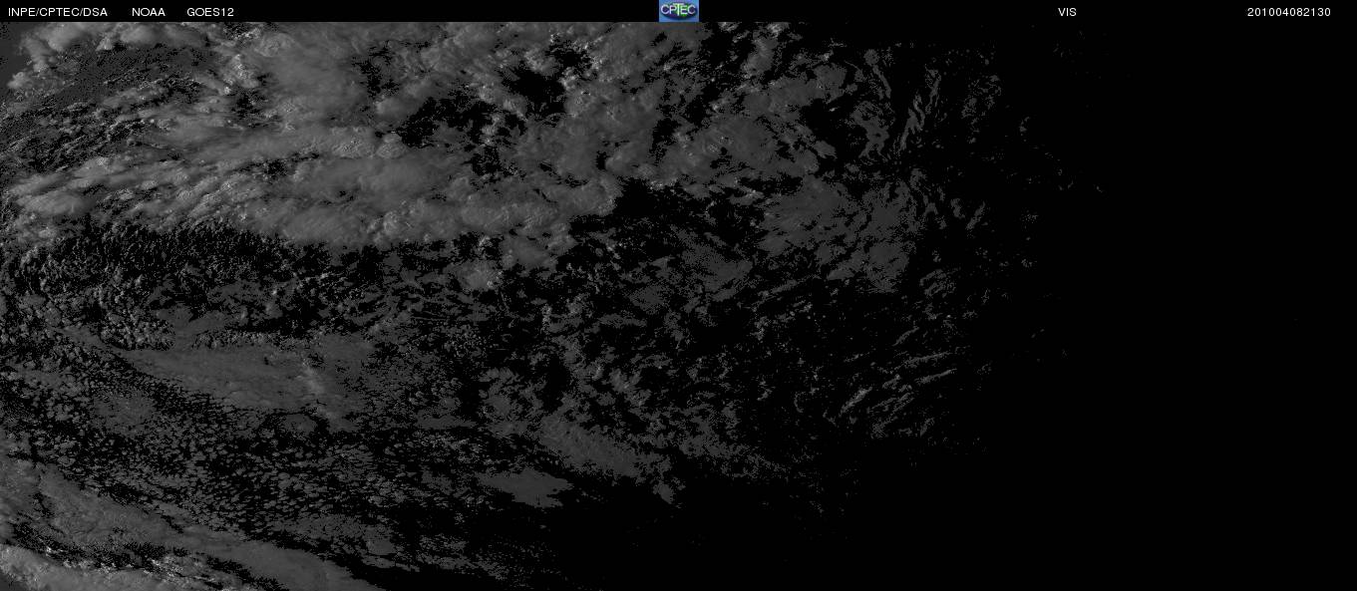The height and width of the screenshot is (591, 1357).
Task: Click the NOAA text in the header
Action: click(149, 12)
